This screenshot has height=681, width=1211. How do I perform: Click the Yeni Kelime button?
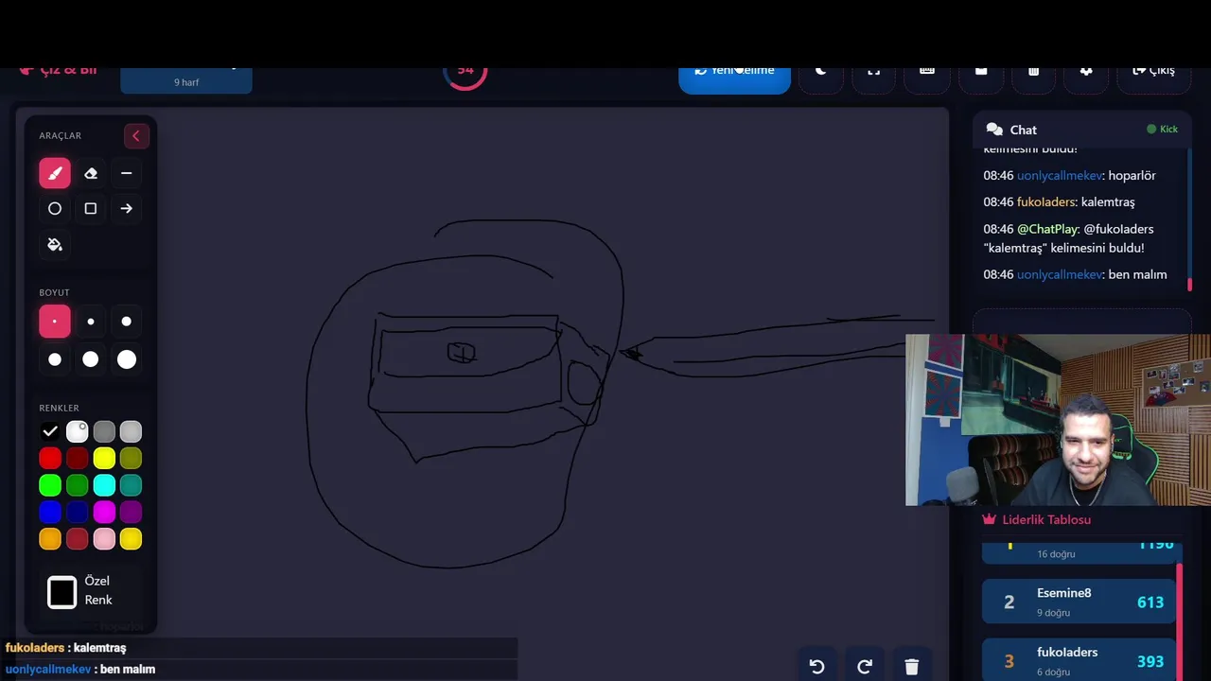pyautogui.click(x=734, y=79)
